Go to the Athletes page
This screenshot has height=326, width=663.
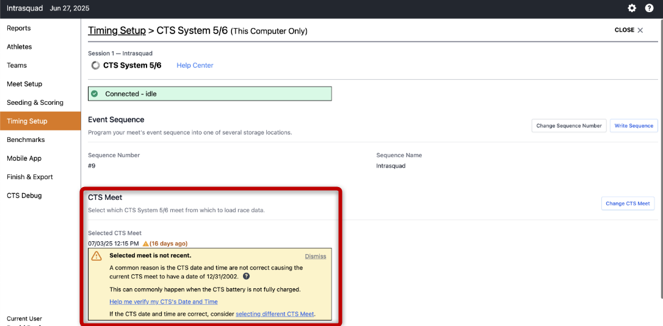(x=40, y=47)
